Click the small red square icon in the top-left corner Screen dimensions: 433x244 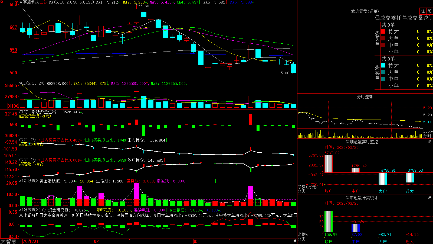coord(2,2)
